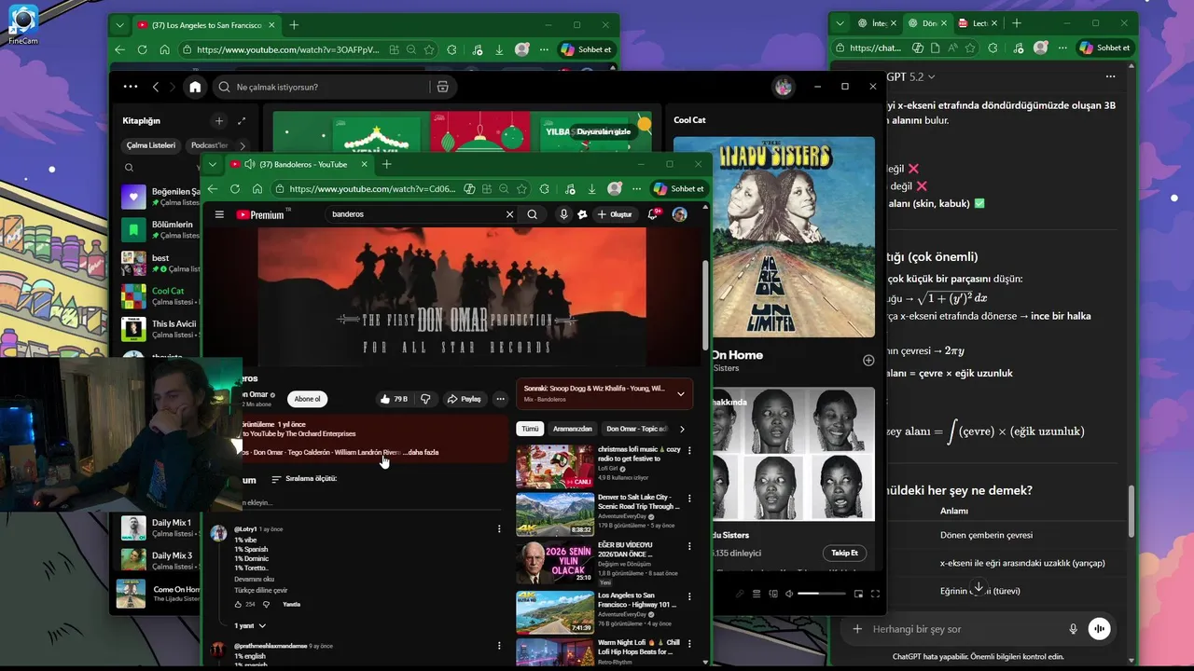Subscribe with 'Abone ol' button
Viewport: 1194px width, 671px height.
click(x=308, y=399)
